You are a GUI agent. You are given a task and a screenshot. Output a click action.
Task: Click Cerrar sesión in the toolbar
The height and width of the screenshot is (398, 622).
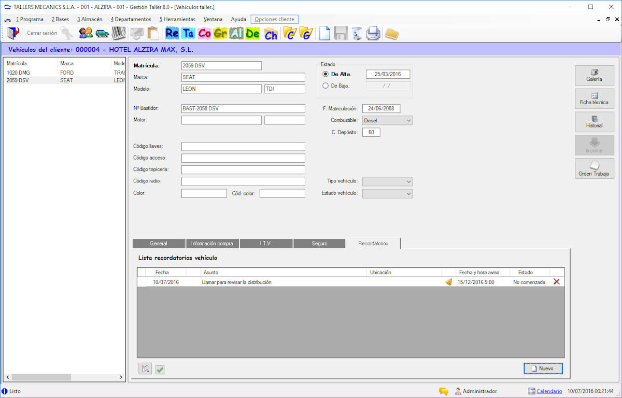pos(42,33)
